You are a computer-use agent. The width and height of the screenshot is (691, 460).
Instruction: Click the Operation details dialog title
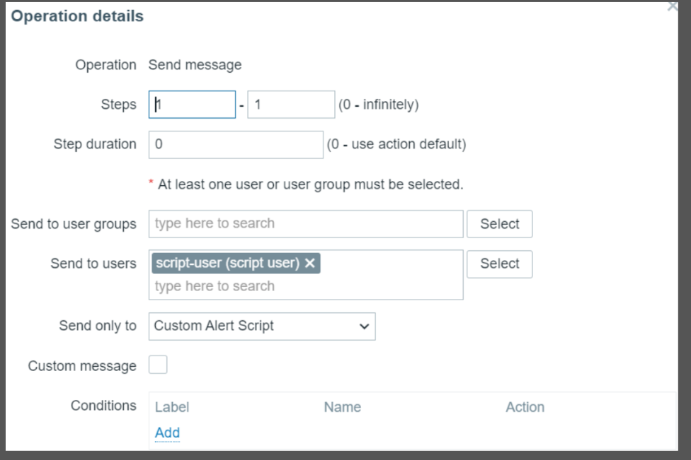[77, 16]
